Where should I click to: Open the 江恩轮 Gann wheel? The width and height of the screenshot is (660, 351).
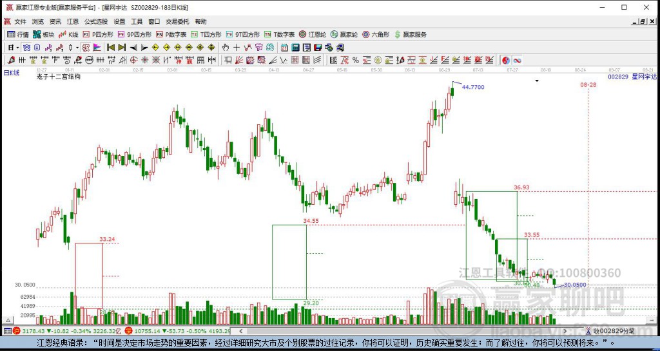coord(313,35)
